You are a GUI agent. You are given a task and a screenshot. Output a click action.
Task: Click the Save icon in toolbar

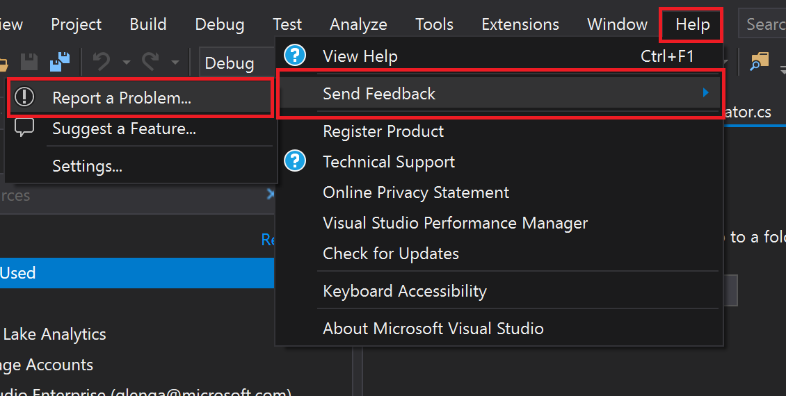click(29, 62)
